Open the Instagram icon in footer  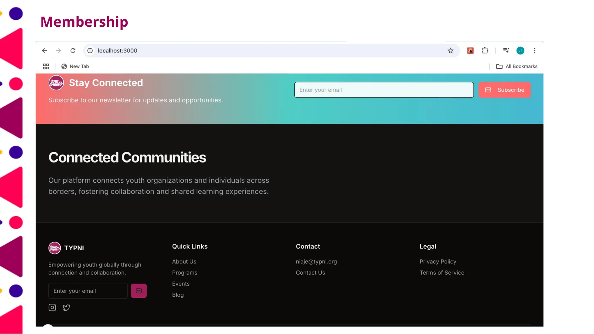(x=52, y=307)
